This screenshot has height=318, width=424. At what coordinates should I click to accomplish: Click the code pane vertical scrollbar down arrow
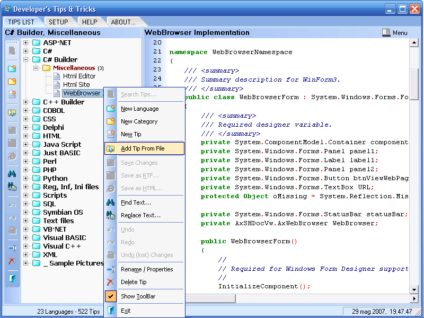415,289
